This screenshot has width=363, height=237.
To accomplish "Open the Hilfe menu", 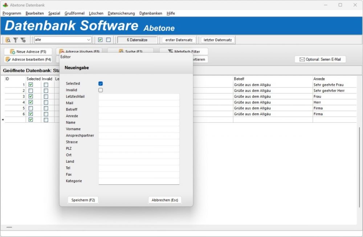I will 171,13.
